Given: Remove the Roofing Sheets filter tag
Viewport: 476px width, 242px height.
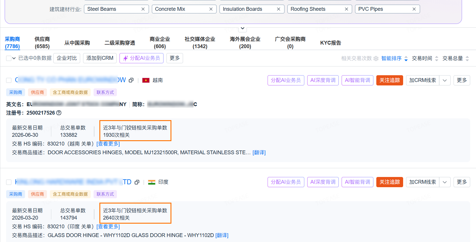Looking at the screenshot, I should click(x=347, y=9).
